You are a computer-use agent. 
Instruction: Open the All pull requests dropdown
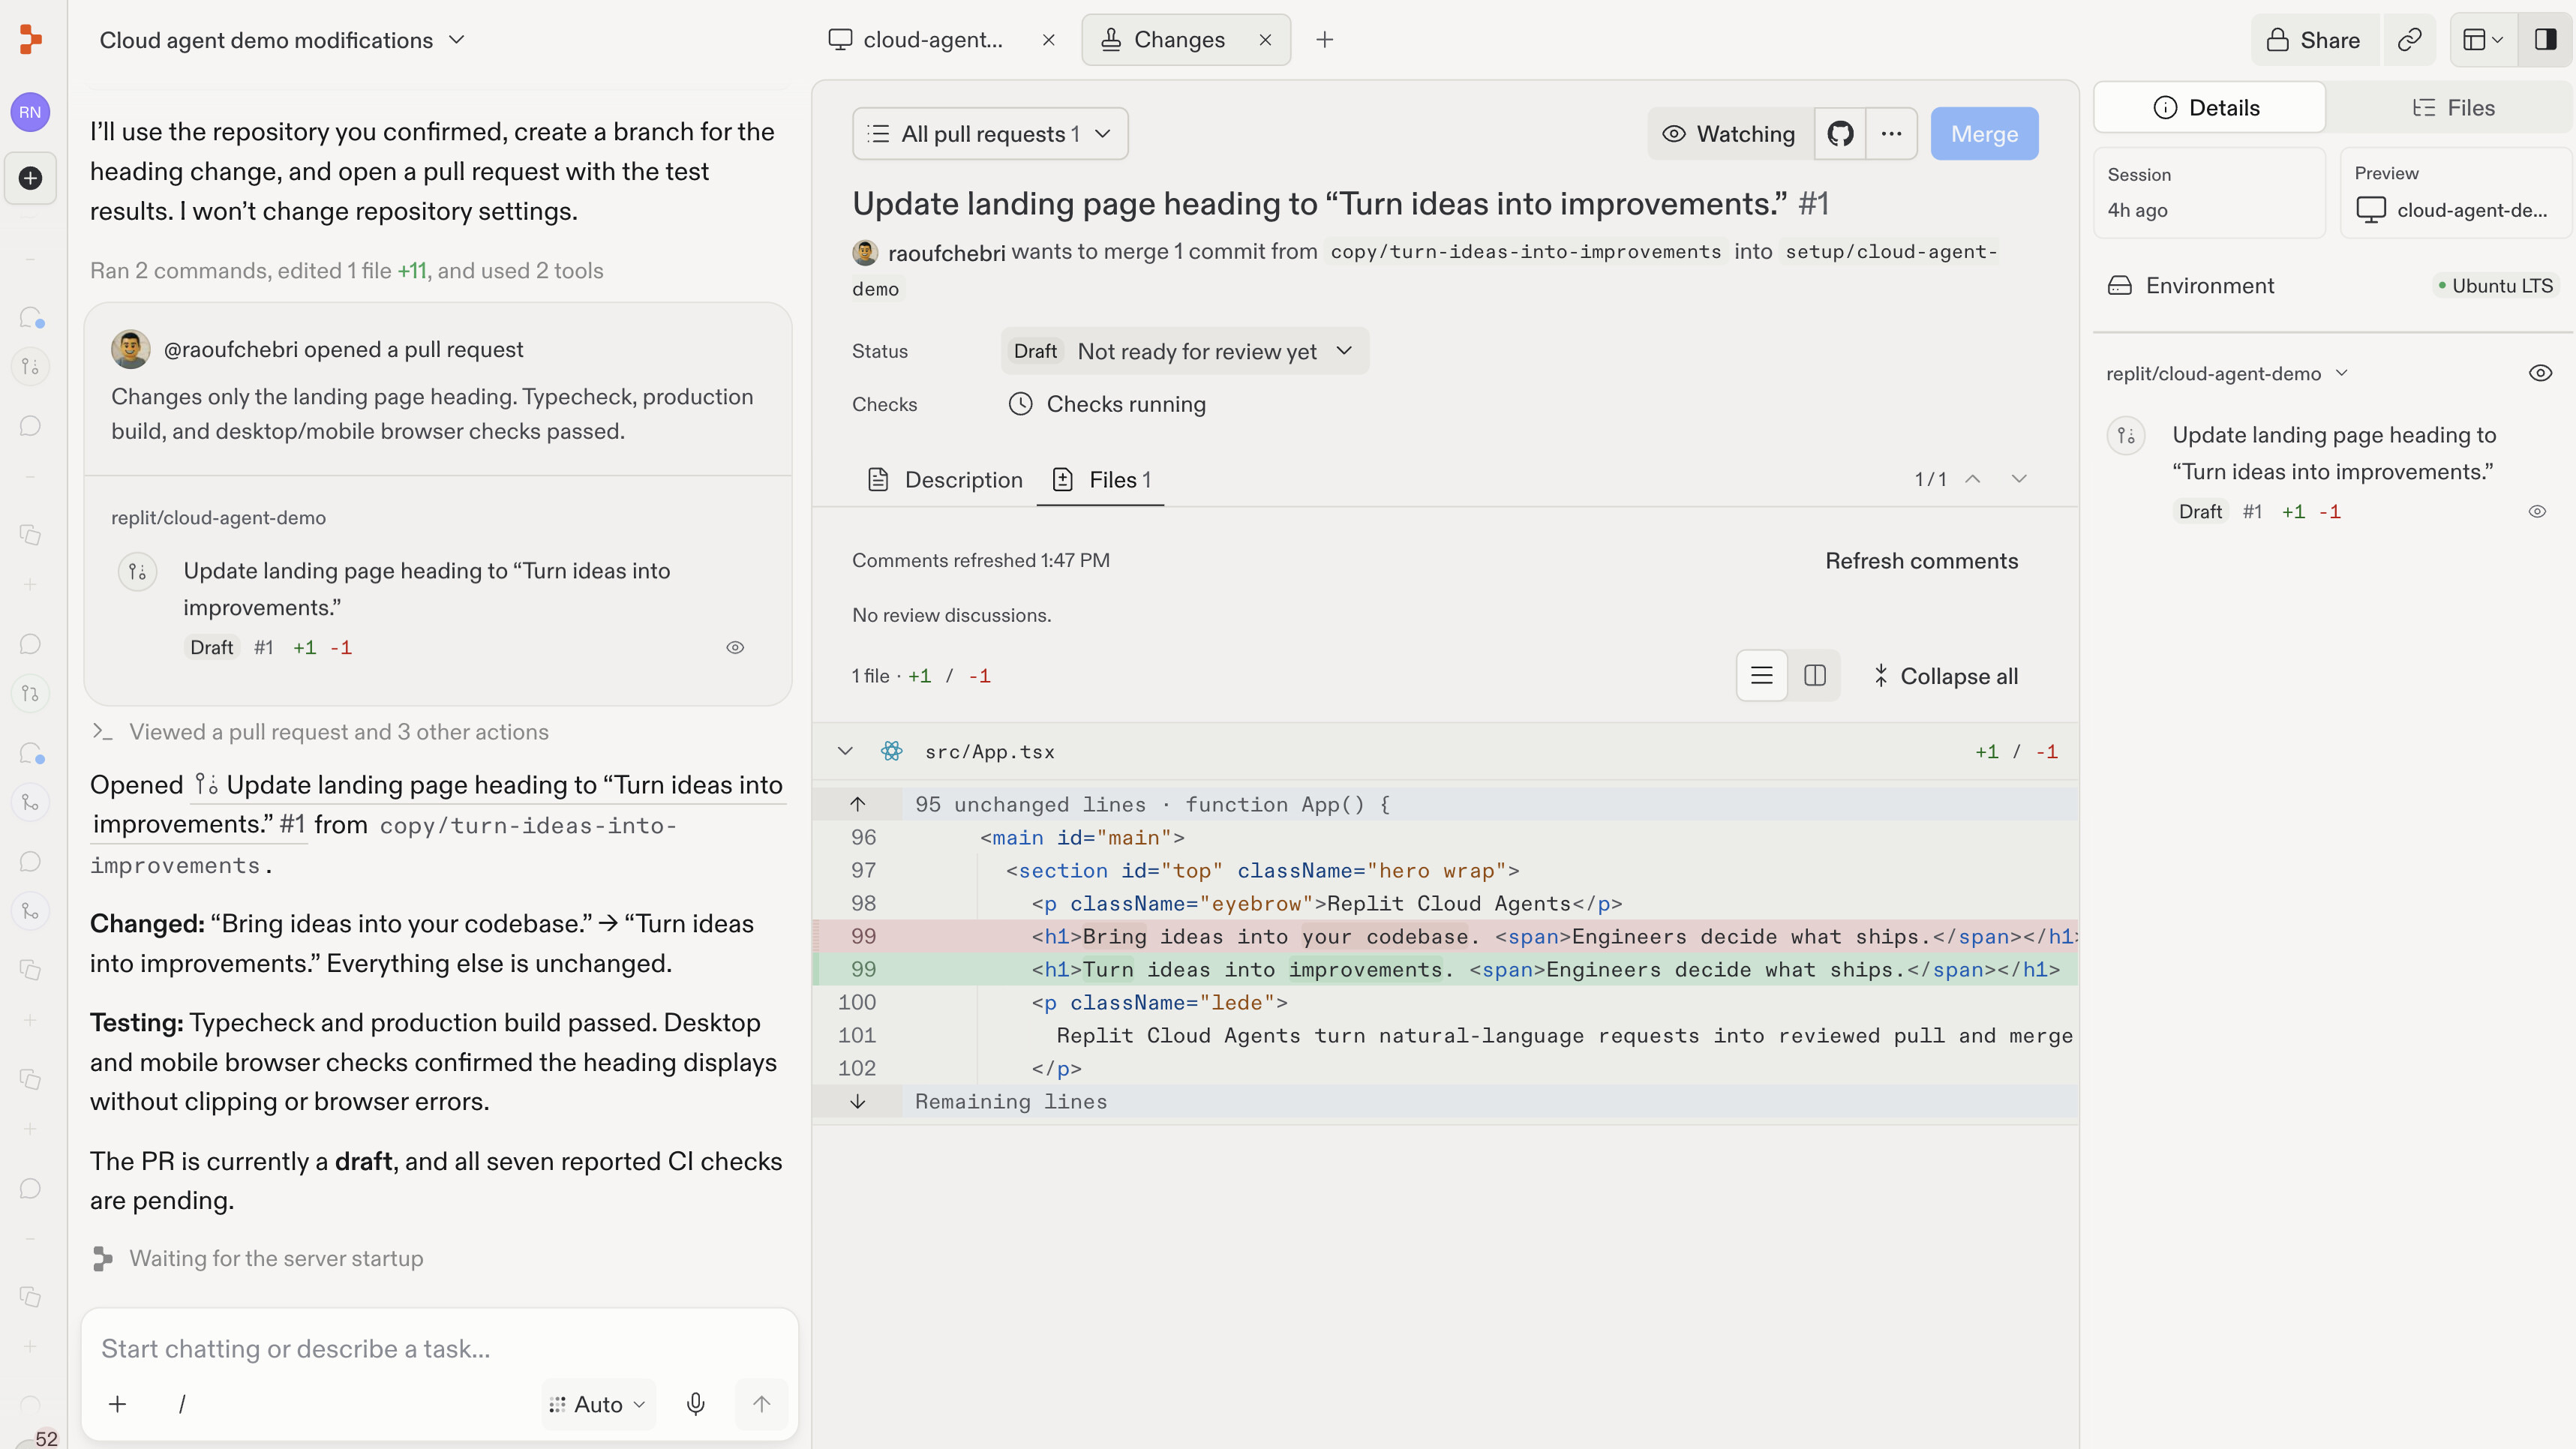coord(990,133)
